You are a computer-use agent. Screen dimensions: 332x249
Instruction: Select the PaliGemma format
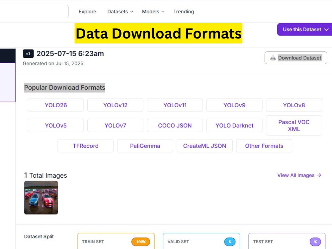(x=145, y=146)
